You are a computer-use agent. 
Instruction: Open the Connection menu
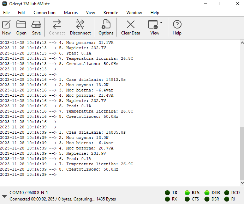click(x=44, y=13)
